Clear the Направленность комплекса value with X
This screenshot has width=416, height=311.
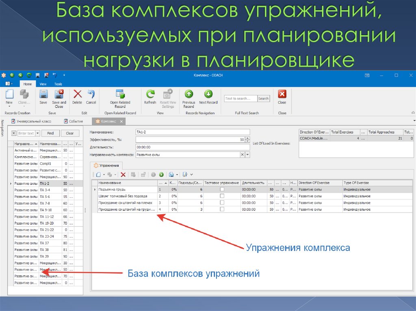(x=242, y=155)
